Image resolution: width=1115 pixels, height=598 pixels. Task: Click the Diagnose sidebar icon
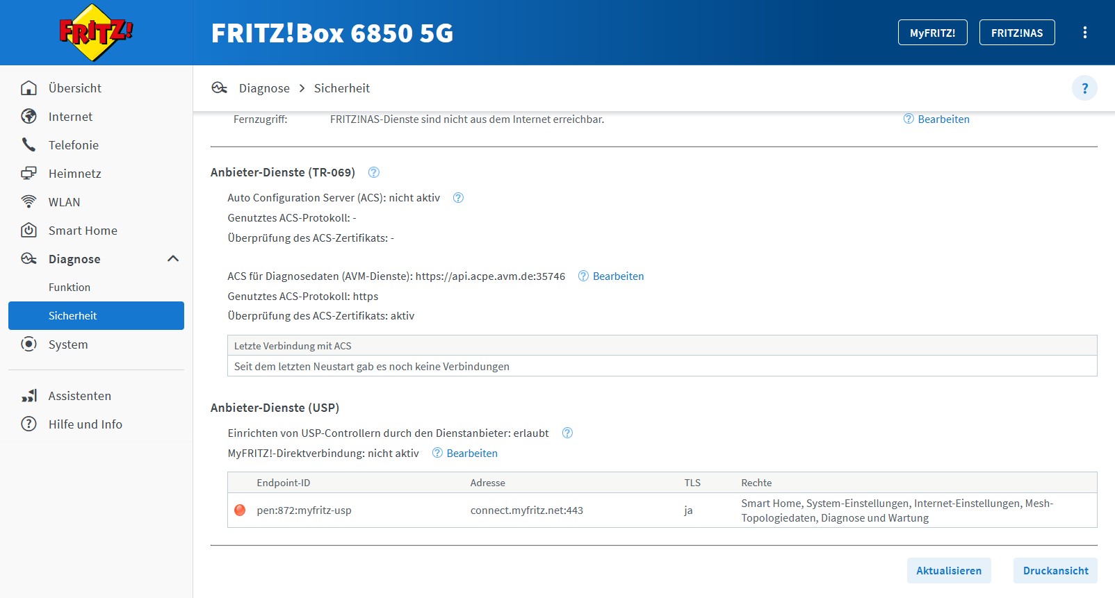(29, 259)
